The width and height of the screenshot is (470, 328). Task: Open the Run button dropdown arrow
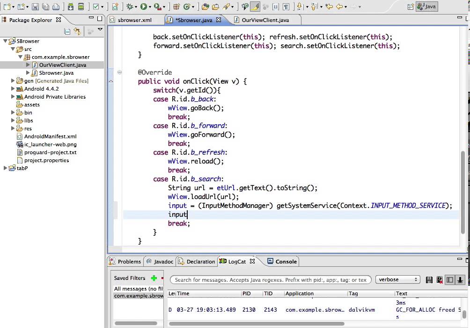(150, 7)
